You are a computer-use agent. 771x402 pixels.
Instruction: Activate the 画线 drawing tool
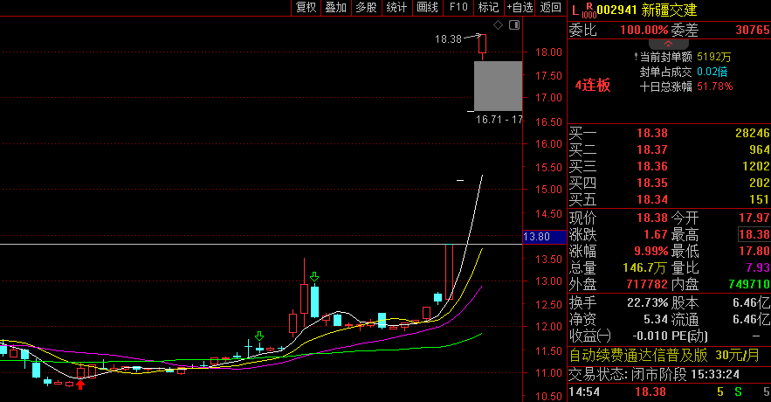coord(427,7)
